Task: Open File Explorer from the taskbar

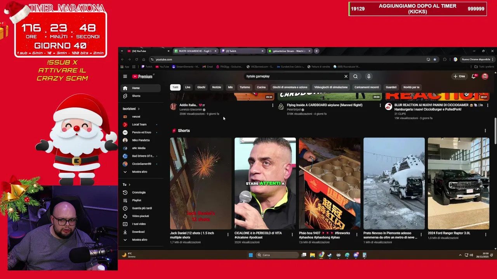Action: click(x=312, y=255)
